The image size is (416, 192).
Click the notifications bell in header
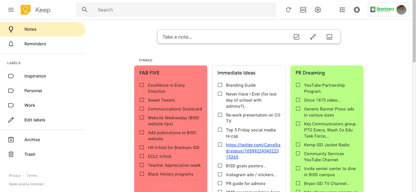point(357,10)
